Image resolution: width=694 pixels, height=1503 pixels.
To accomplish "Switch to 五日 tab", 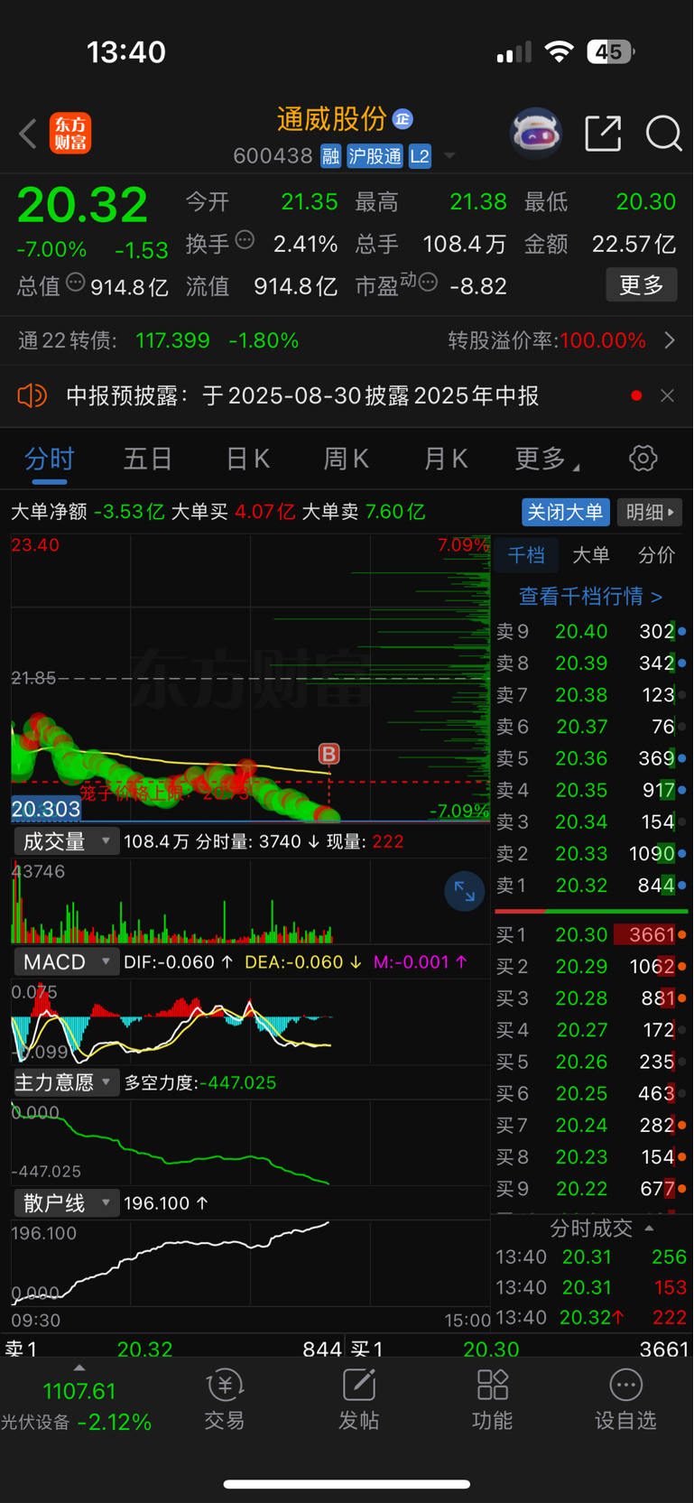I will [148, 459].
